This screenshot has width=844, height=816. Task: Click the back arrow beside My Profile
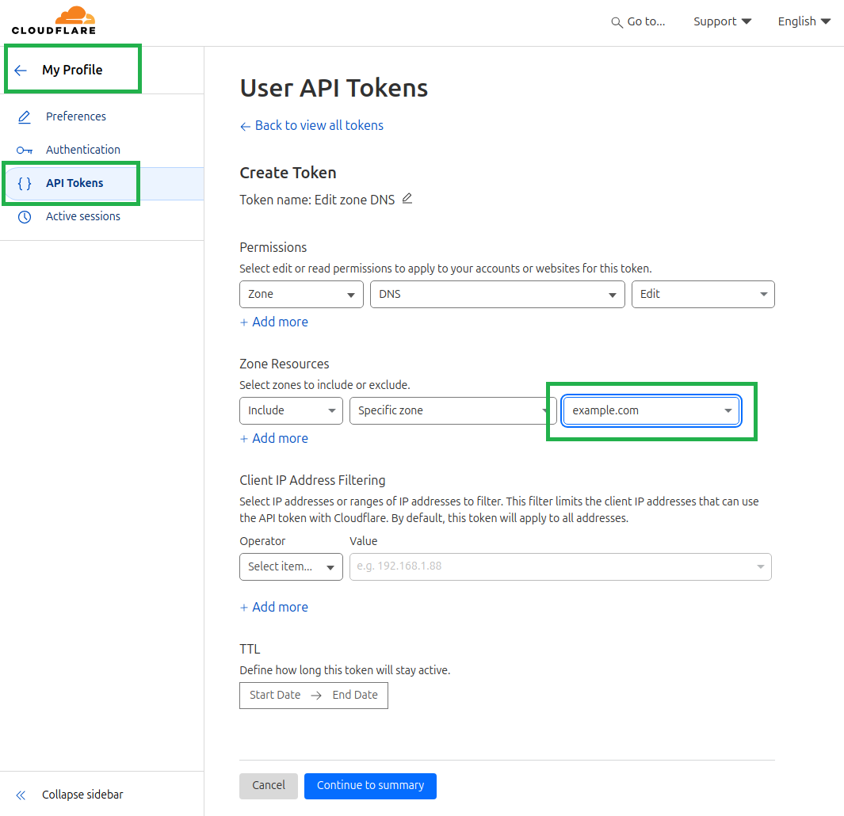click(21, 71)
